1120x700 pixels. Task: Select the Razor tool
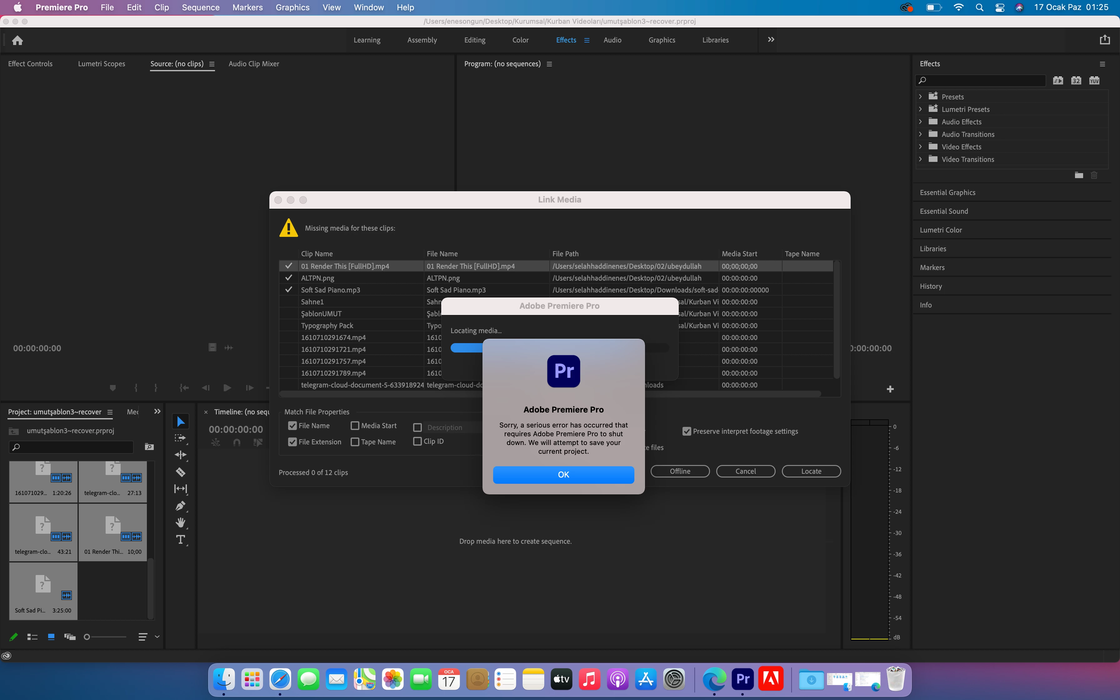click(x=181, y=472)
